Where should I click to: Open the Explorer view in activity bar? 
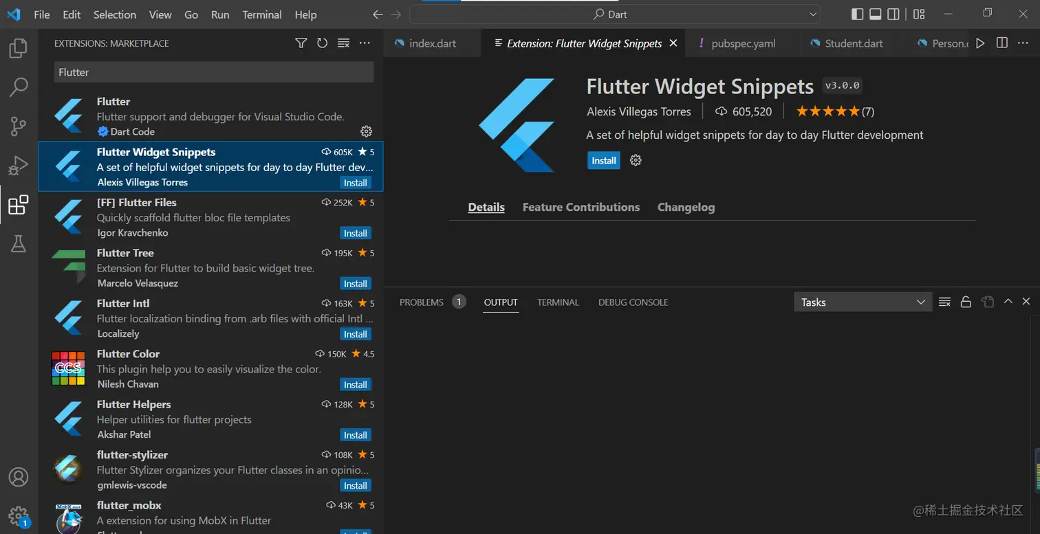[19, 48]
